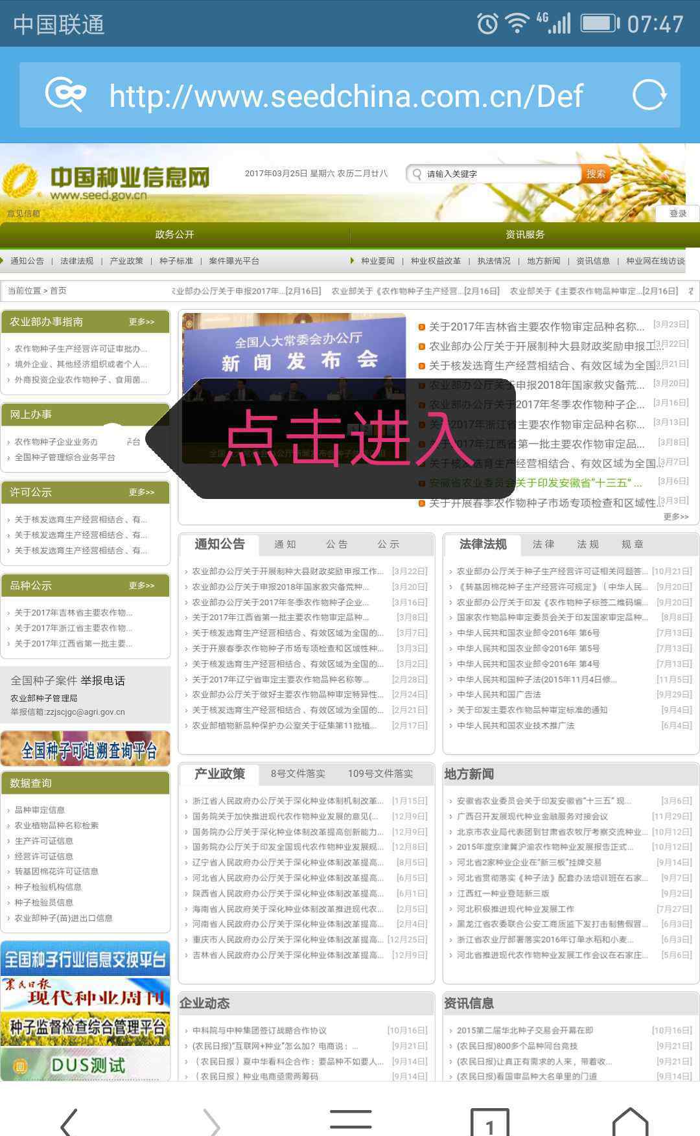
Task: Open 经营许可证信息 data query
Action: click(43, 857)
